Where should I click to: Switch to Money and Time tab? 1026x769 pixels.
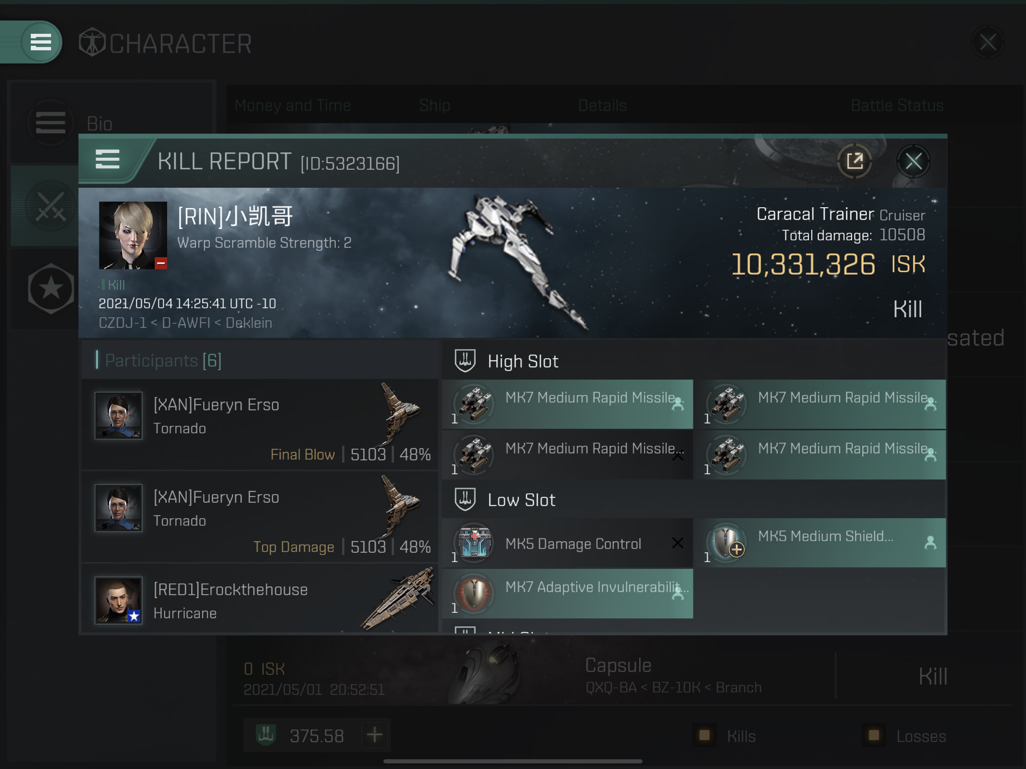293,105
